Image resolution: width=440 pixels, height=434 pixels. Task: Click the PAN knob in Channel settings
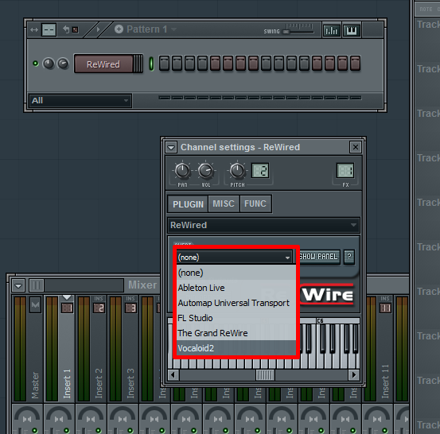coord(182,170)
